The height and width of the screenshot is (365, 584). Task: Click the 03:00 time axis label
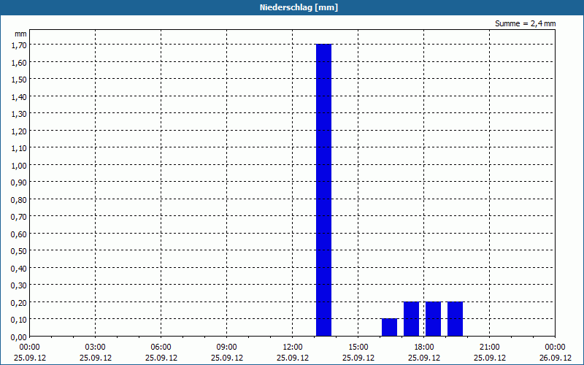click(96, 347)
